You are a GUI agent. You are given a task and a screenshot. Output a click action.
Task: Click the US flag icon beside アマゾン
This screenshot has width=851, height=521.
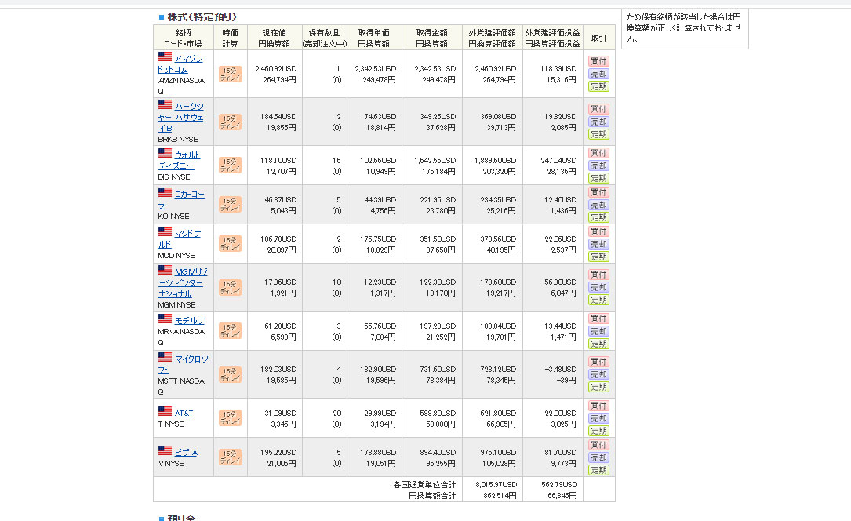pyautogui.click(x=165, y=56)
